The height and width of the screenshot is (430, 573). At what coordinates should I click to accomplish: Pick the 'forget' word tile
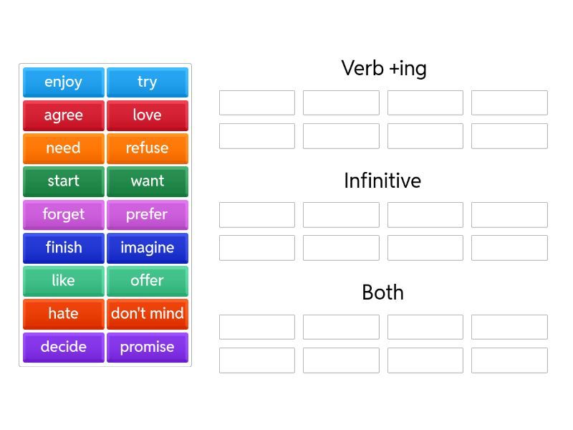[x=63, y=214]
